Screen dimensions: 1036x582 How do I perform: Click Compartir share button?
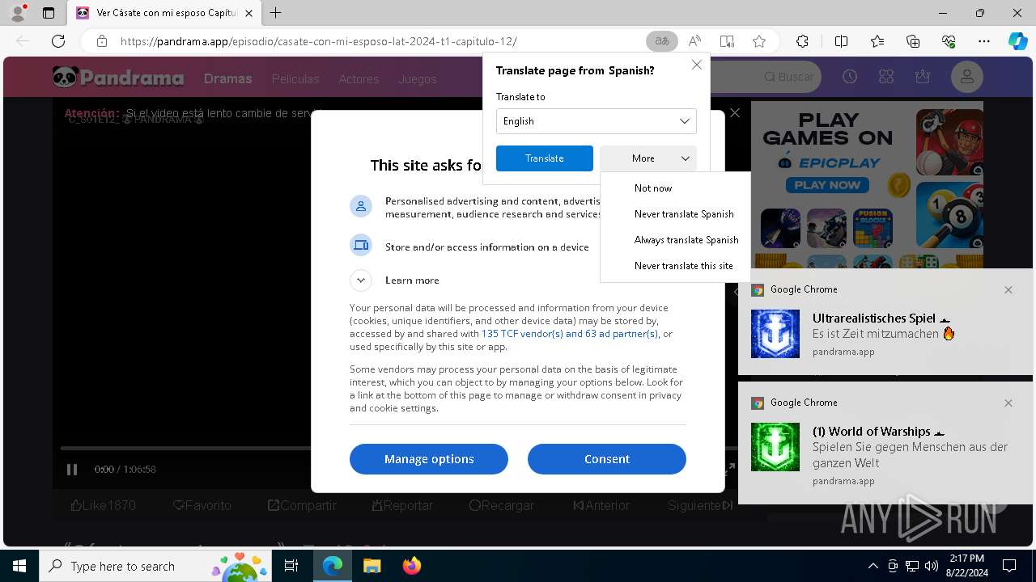[x=302, y=505]
